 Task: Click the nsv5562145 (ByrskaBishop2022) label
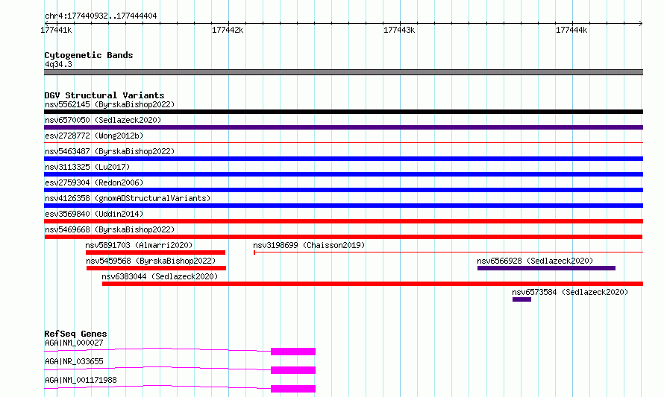pyautogui.click(x=110, y=104)
